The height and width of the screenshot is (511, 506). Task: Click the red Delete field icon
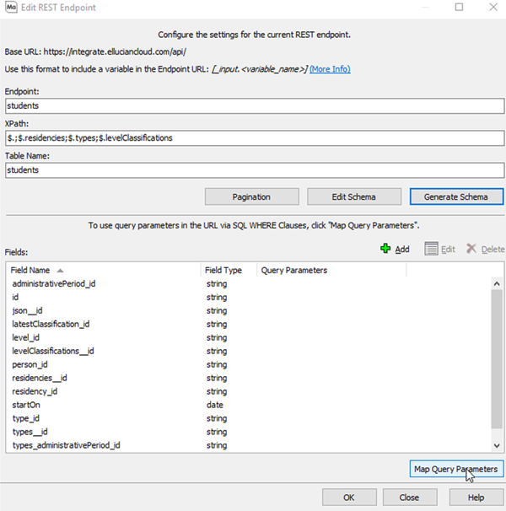pos(472,249)
